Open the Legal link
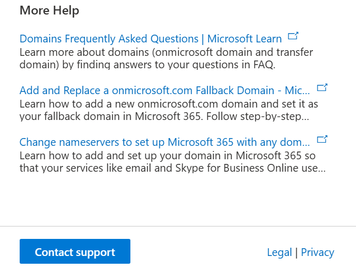 279,252
